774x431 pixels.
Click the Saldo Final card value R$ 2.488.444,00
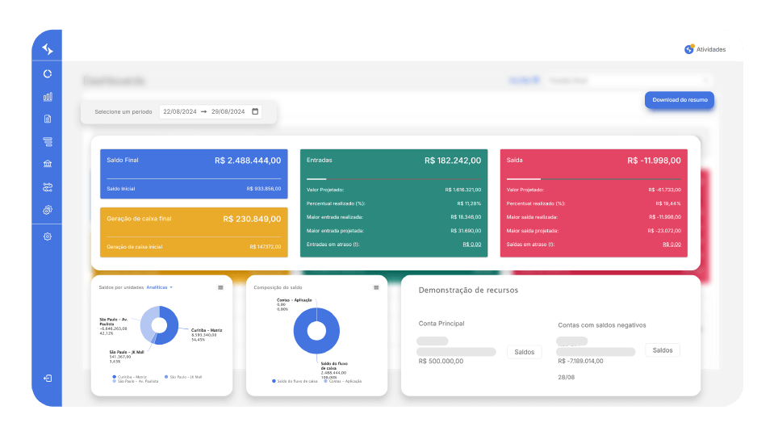[248, 161]
